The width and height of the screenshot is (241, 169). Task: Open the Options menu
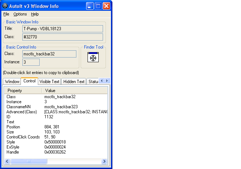(x=20, y=14)
